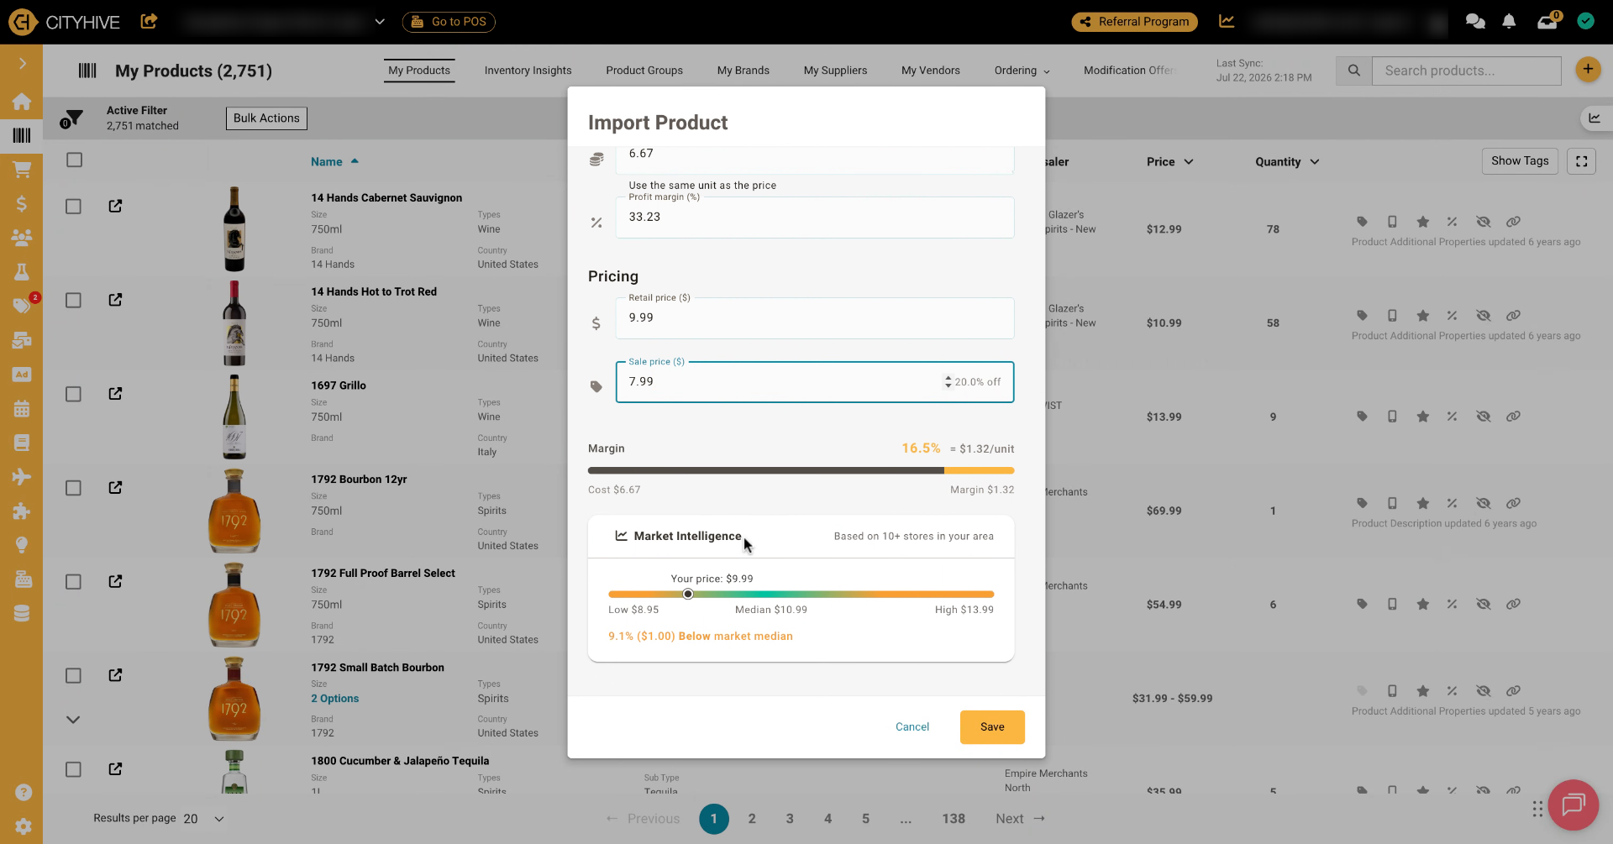The width and height of the screenshot is (1613, 844).
Task: Check the 14 Hands Cabernet Sauvignon row checkbox
Action: click(x=74, y=207)
